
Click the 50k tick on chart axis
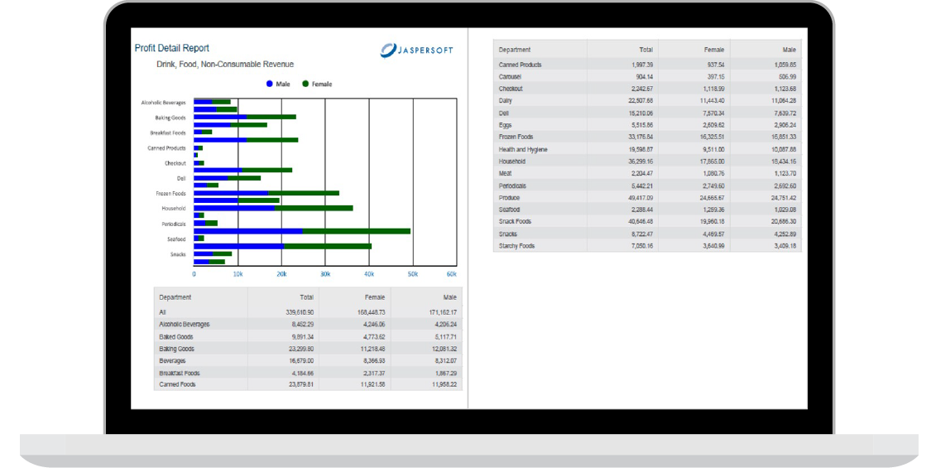pos(413,274)
